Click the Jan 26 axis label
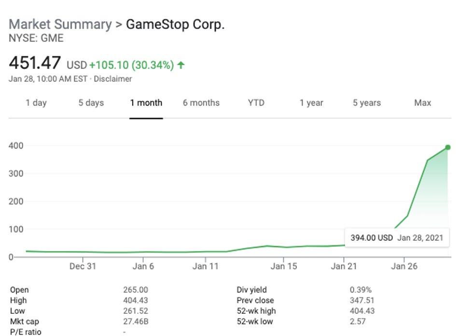 point(404,267)
